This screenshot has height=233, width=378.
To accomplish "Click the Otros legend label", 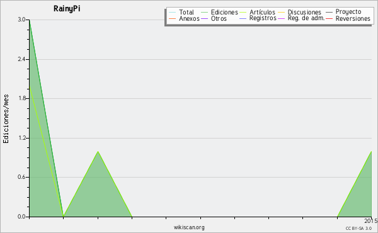I will point(219,18).
